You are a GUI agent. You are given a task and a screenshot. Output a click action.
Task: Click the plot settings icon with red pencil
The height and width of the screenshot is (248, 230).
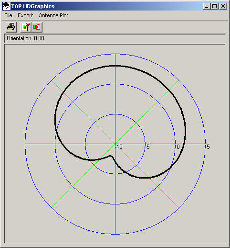click(26, 27)
